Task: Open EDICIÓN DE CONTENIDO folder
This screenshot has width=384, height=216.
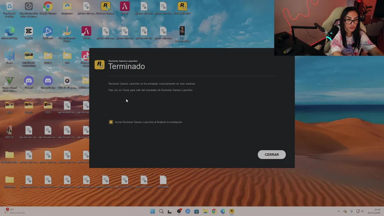Action: point(29,59)
